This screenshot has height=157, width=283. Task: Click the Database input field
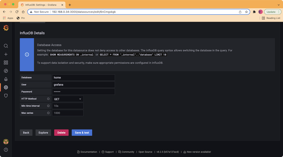(x=83, y=77)
